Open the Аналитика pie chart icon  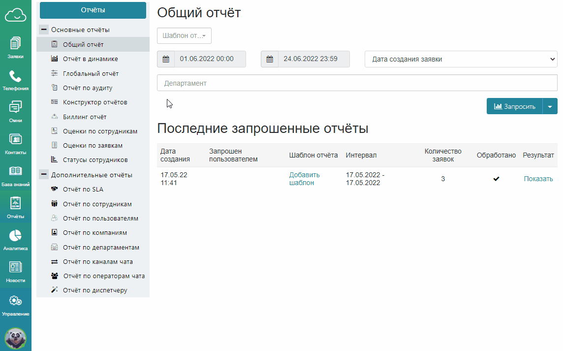point(15,236)
